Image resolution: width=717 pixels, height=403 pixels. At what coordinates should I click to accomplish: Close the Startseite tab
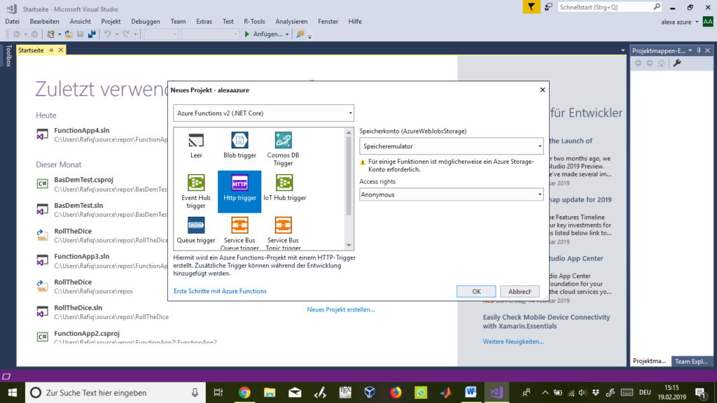(x=61, y=50)
